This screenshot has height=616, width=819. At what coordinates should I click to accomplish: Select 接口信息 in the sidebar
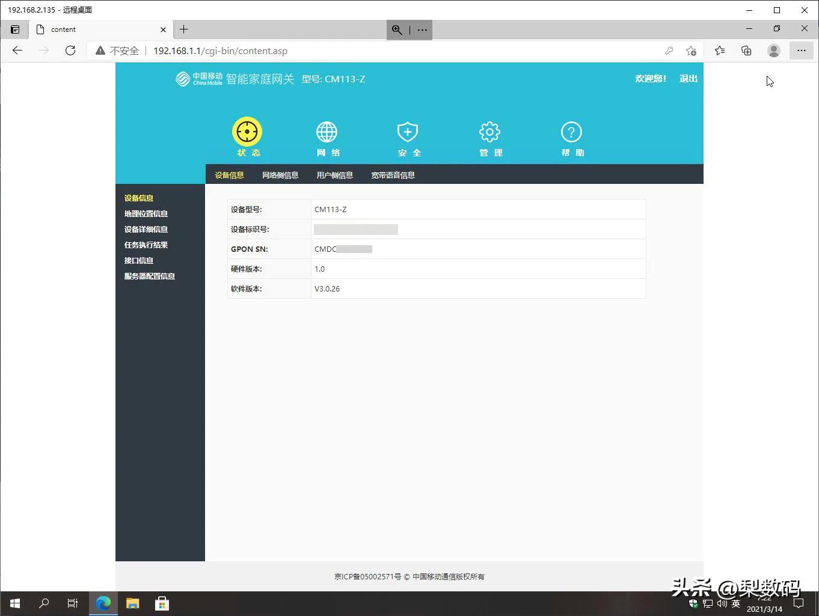pos(138,260)
